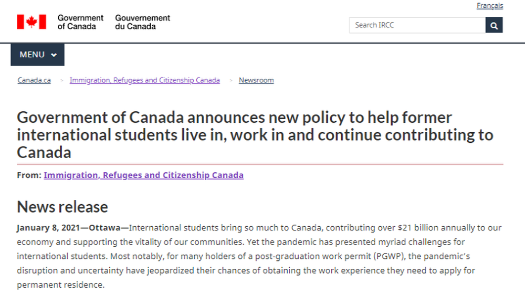Go to Immigration, Refugees and Citizenship Canada breadcrumb
The image size is (525, 295).
point(145,80)
